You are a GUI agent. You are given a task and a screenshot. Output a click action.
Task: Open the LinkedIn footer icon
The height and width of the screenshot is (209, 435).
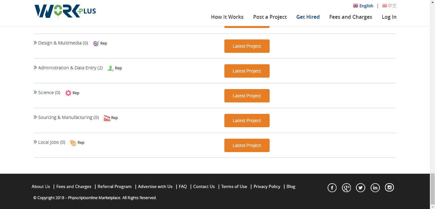point(375,188)
